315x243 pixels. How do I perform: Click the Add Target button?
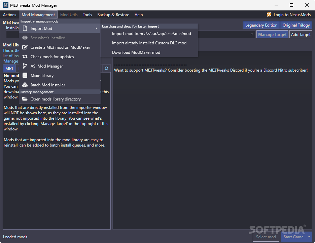pos(301,35)
